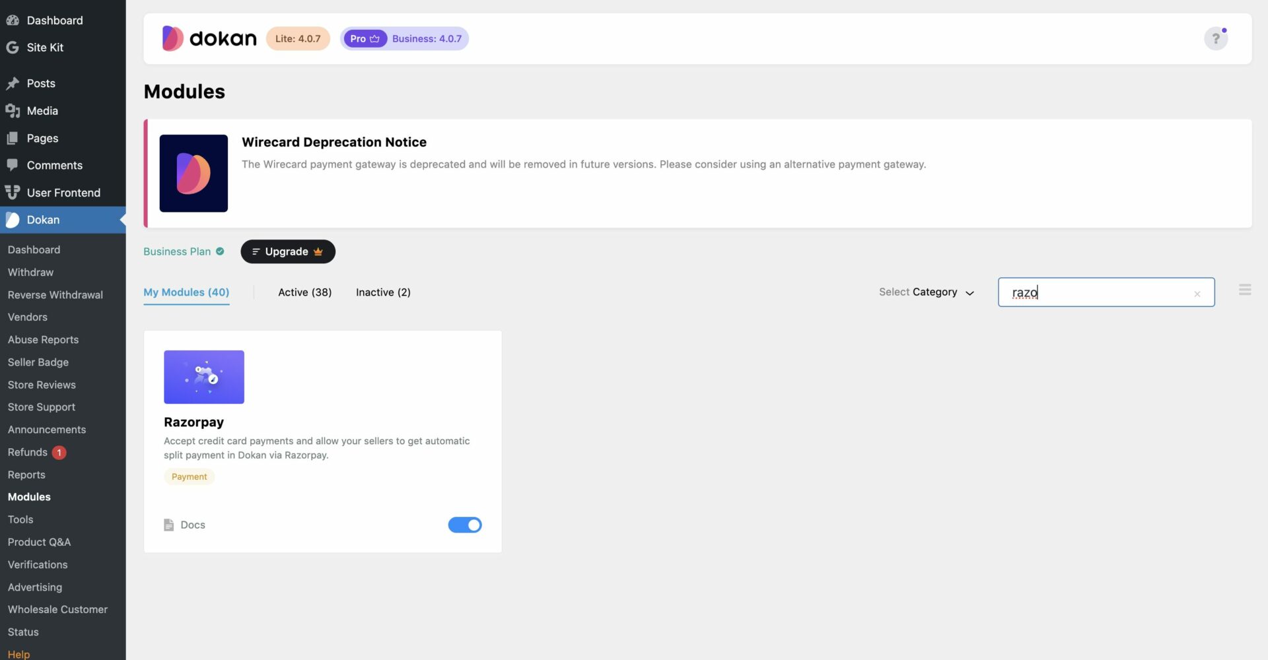Screen dimensions: 1268x660
Task: Expand the Select Category dropdown
Action: (926, 292)
